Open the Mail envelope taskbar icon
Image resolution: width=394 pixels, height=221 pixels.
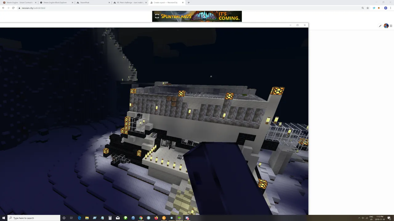coord(118,218)
